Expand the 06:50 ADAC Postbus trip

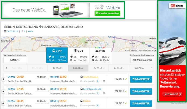pyautogui.click(x=3, y=79)
